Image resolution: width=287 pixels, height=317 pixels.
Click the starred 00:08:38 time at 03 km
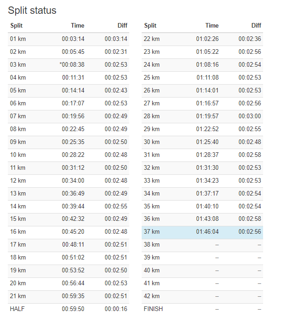[72, 64]
